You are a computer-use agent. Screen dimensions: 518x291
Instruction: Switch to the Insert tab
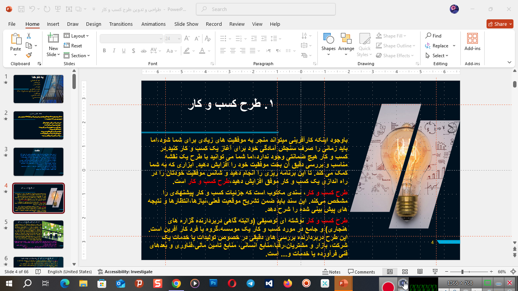(53, 24)
